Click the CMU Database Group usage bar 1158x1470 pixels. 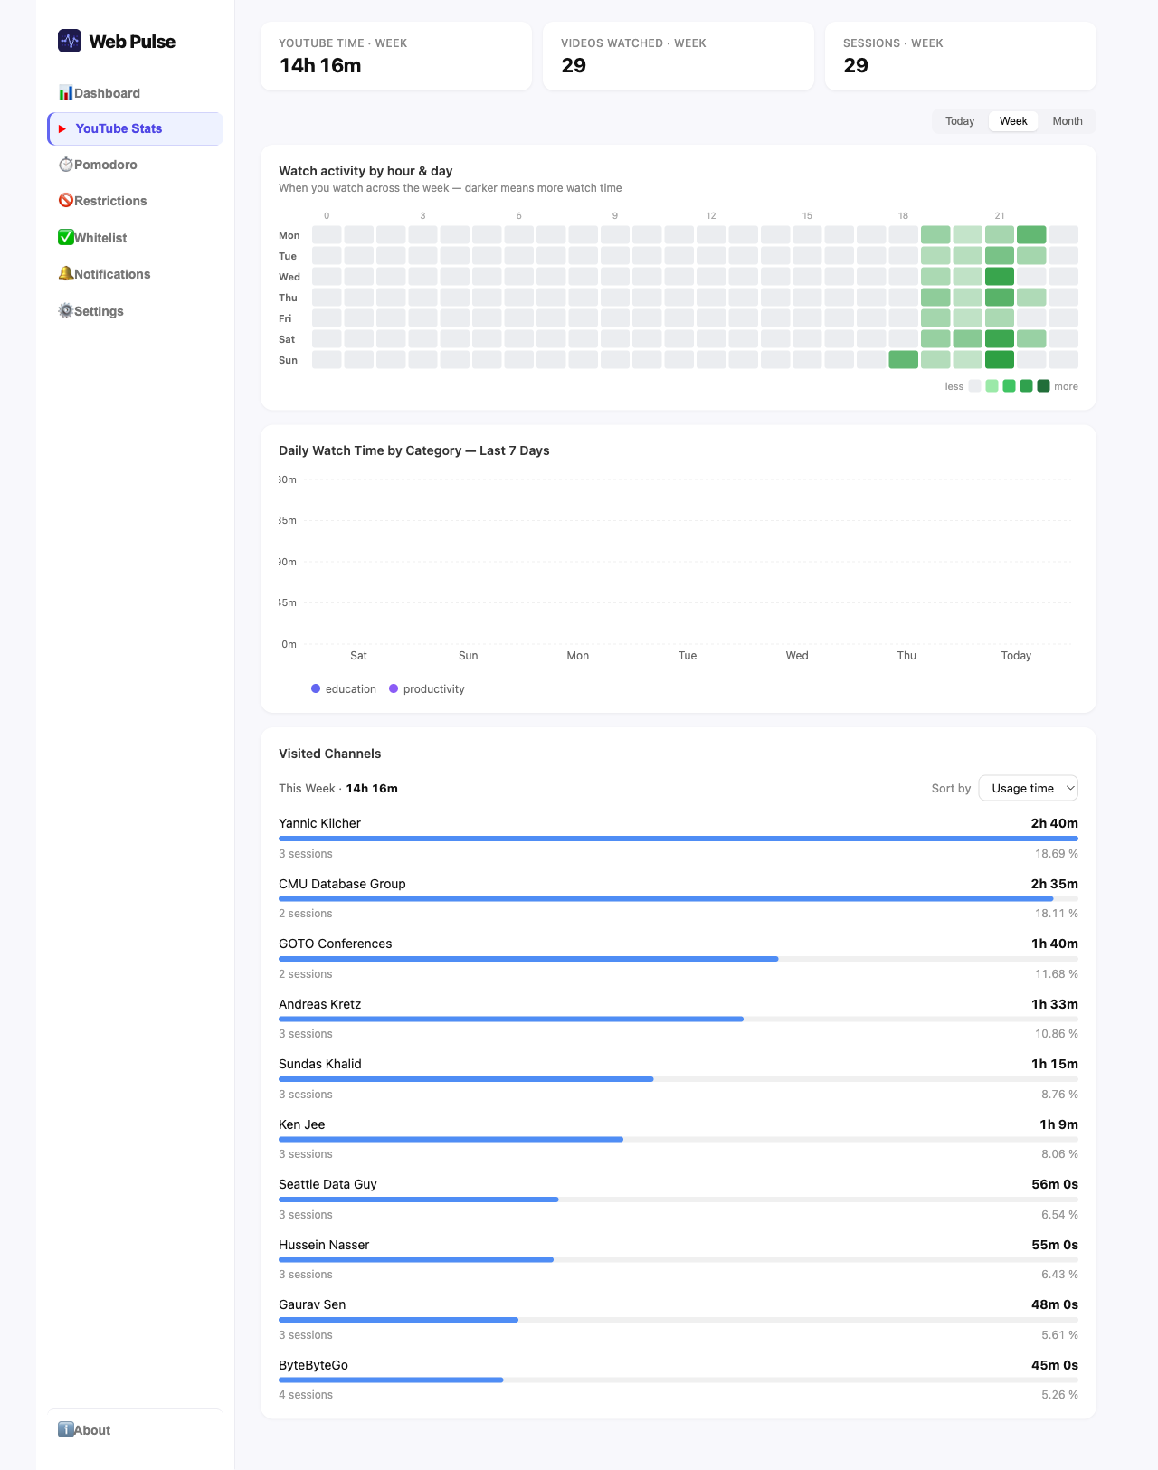coord(679,899)
